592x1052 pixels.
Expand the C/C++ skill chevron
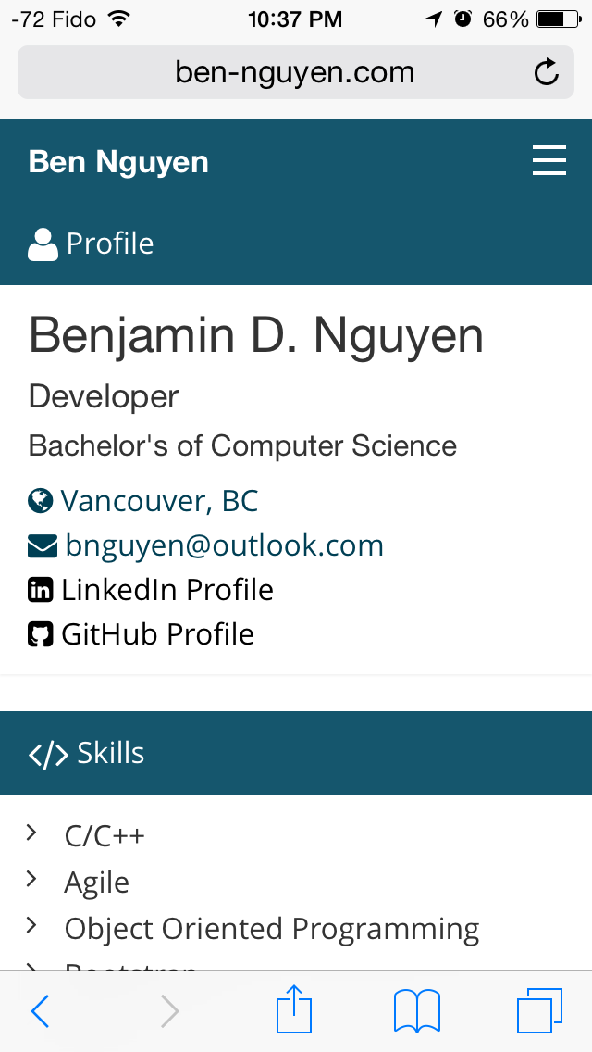point(31,833)
